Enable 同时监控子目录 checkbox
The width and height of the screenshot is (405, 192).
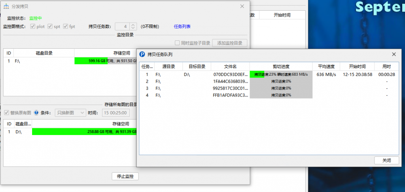click(x=178, y=43)
